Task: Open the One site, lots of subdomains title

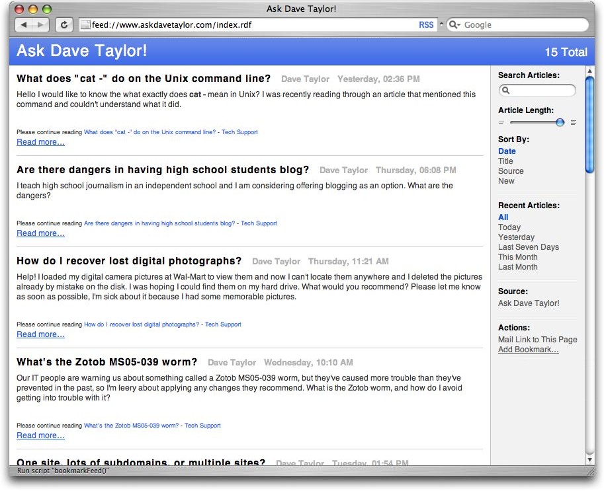Action: click(x=141, y=462)
